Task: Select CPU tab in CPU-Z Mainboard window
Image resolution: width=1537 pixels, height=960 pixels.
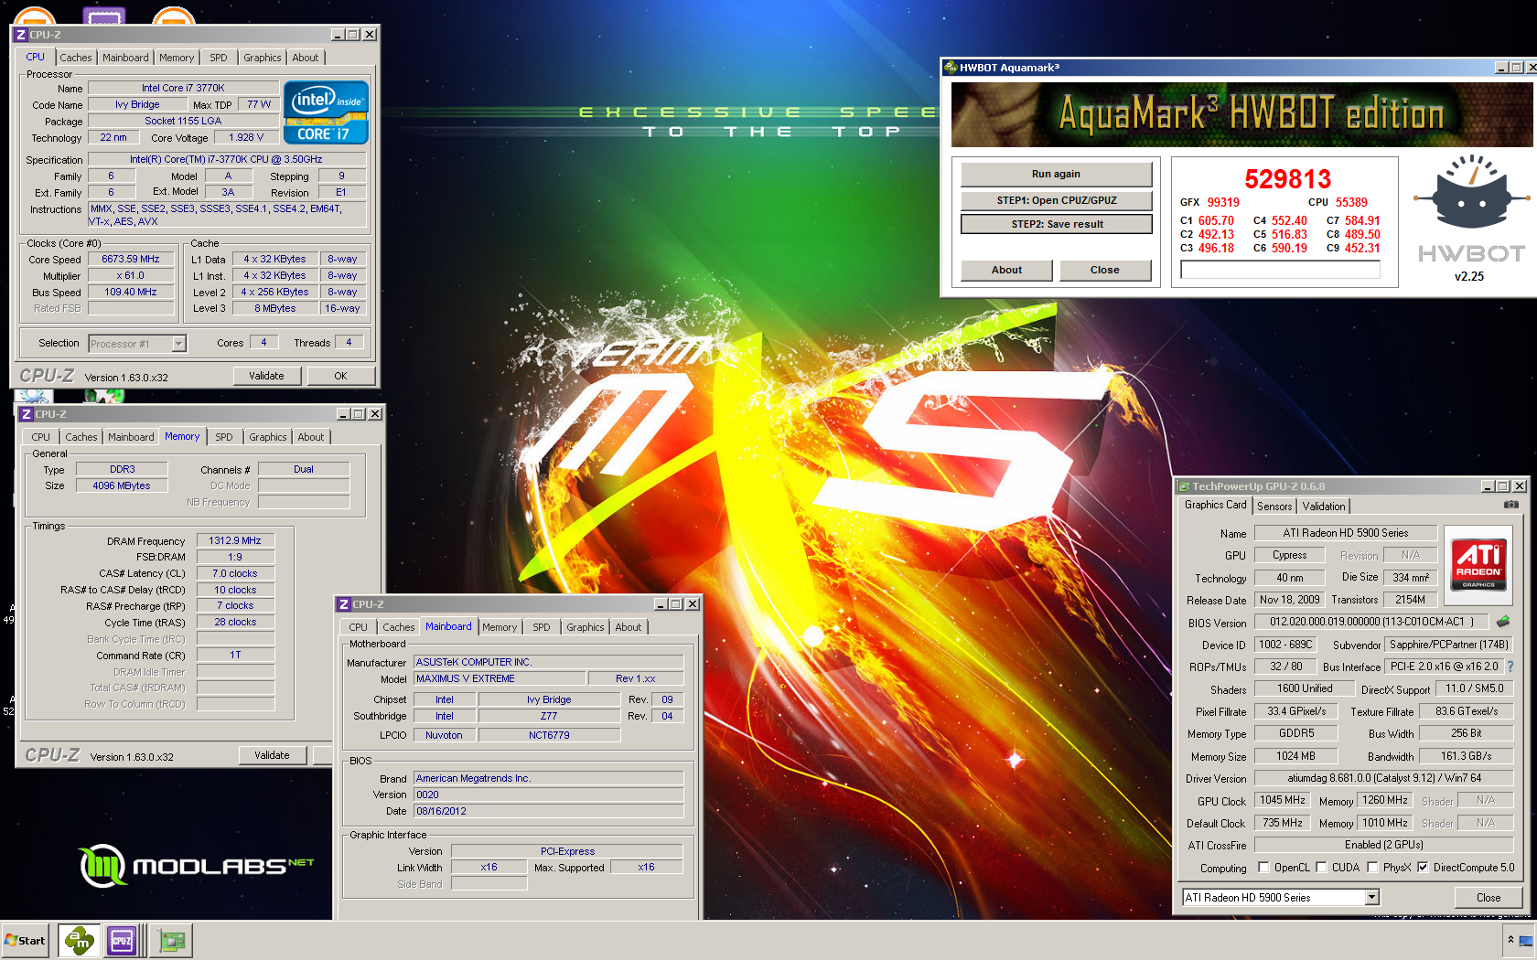Action: tap(359, 627)
